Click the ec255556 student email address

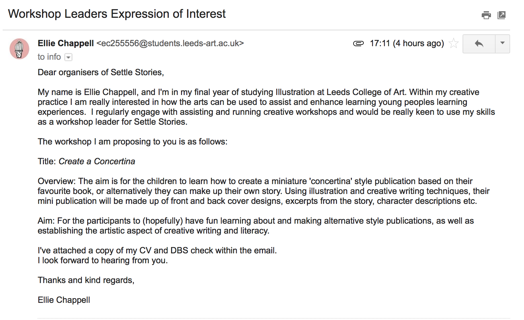click(170, 44)
